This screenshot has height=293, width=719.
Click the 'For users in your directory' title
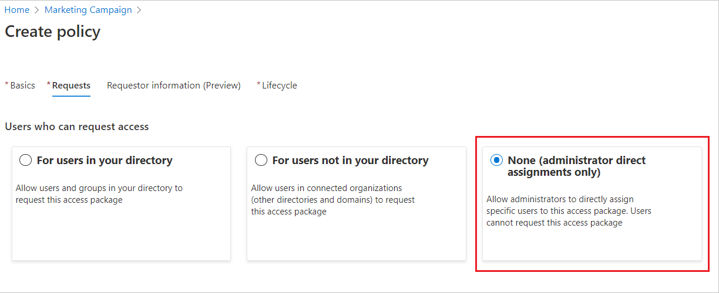(105, 161)
